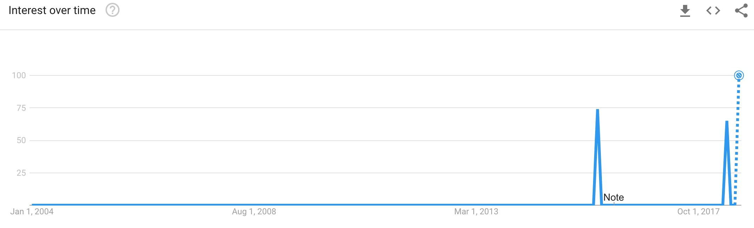Click the 25 value on the y-axis

point(21,173)
